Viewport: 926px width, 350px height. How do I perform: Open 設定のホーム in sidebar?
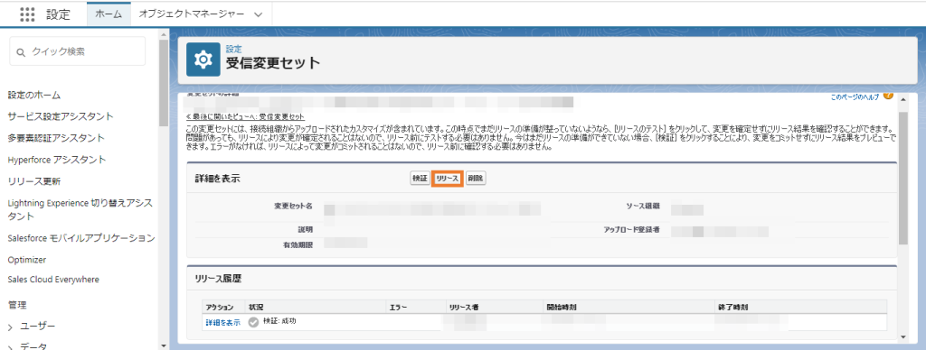34,95
